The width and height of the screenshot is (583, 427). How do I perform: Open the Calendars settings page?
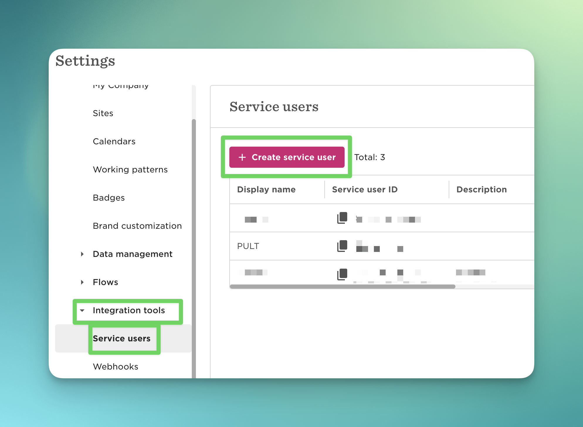coord(114,141)
